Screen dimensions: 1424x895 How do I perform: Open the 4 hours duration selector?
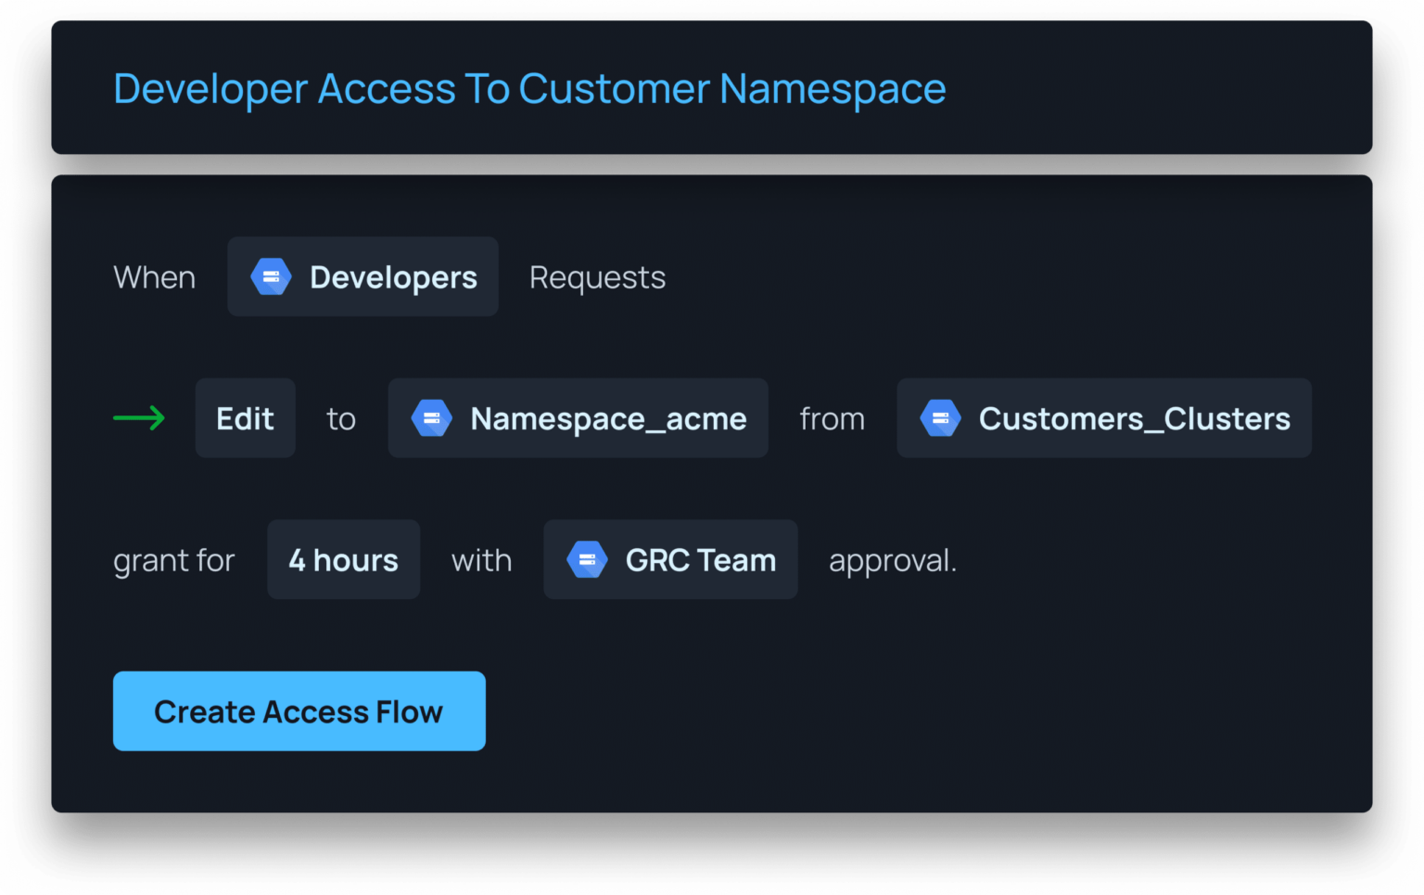click(343, 559)
